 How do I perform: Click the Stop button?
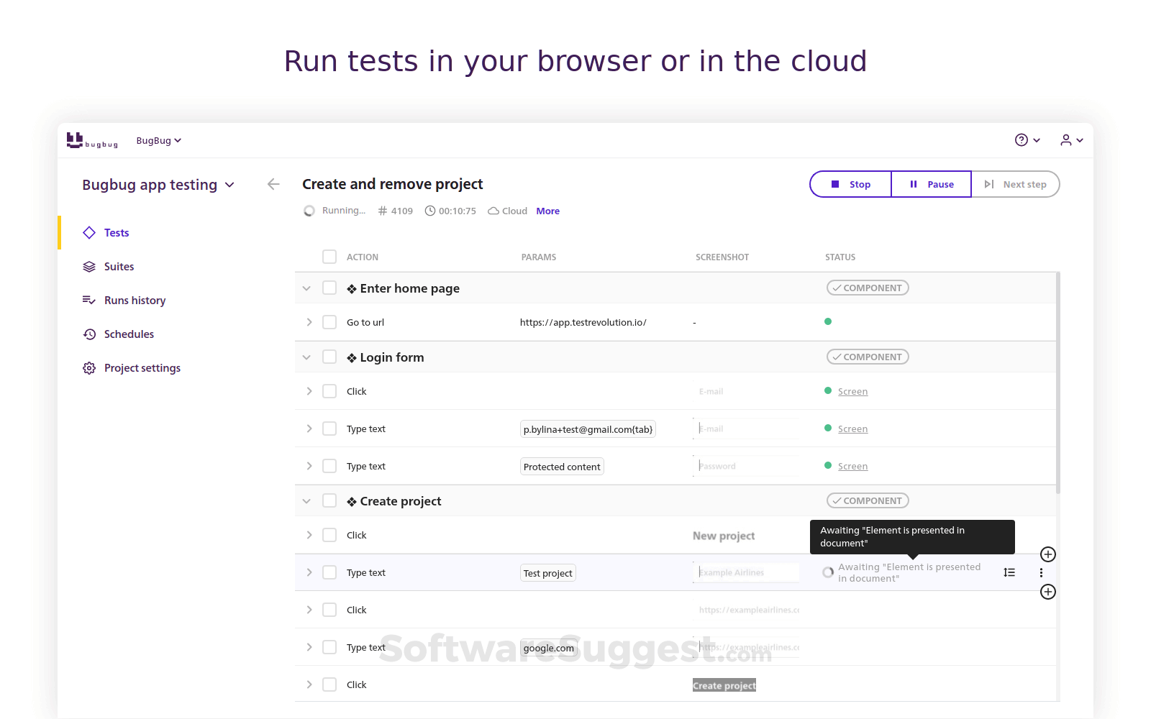(x=850, y=184)
